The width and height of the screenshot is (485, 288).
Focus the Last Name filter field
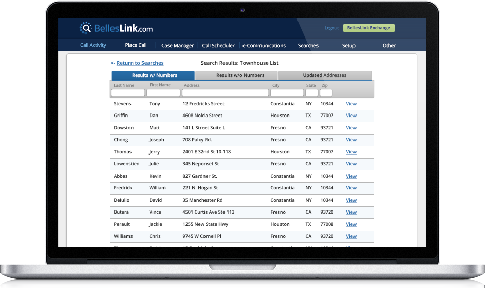128,93
